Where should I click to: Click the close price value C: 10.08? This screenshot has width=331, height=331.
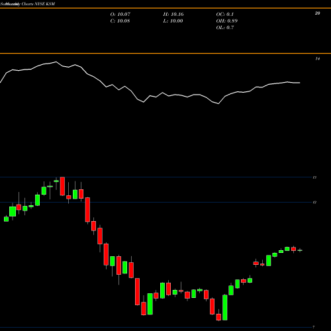pos(120,21)
